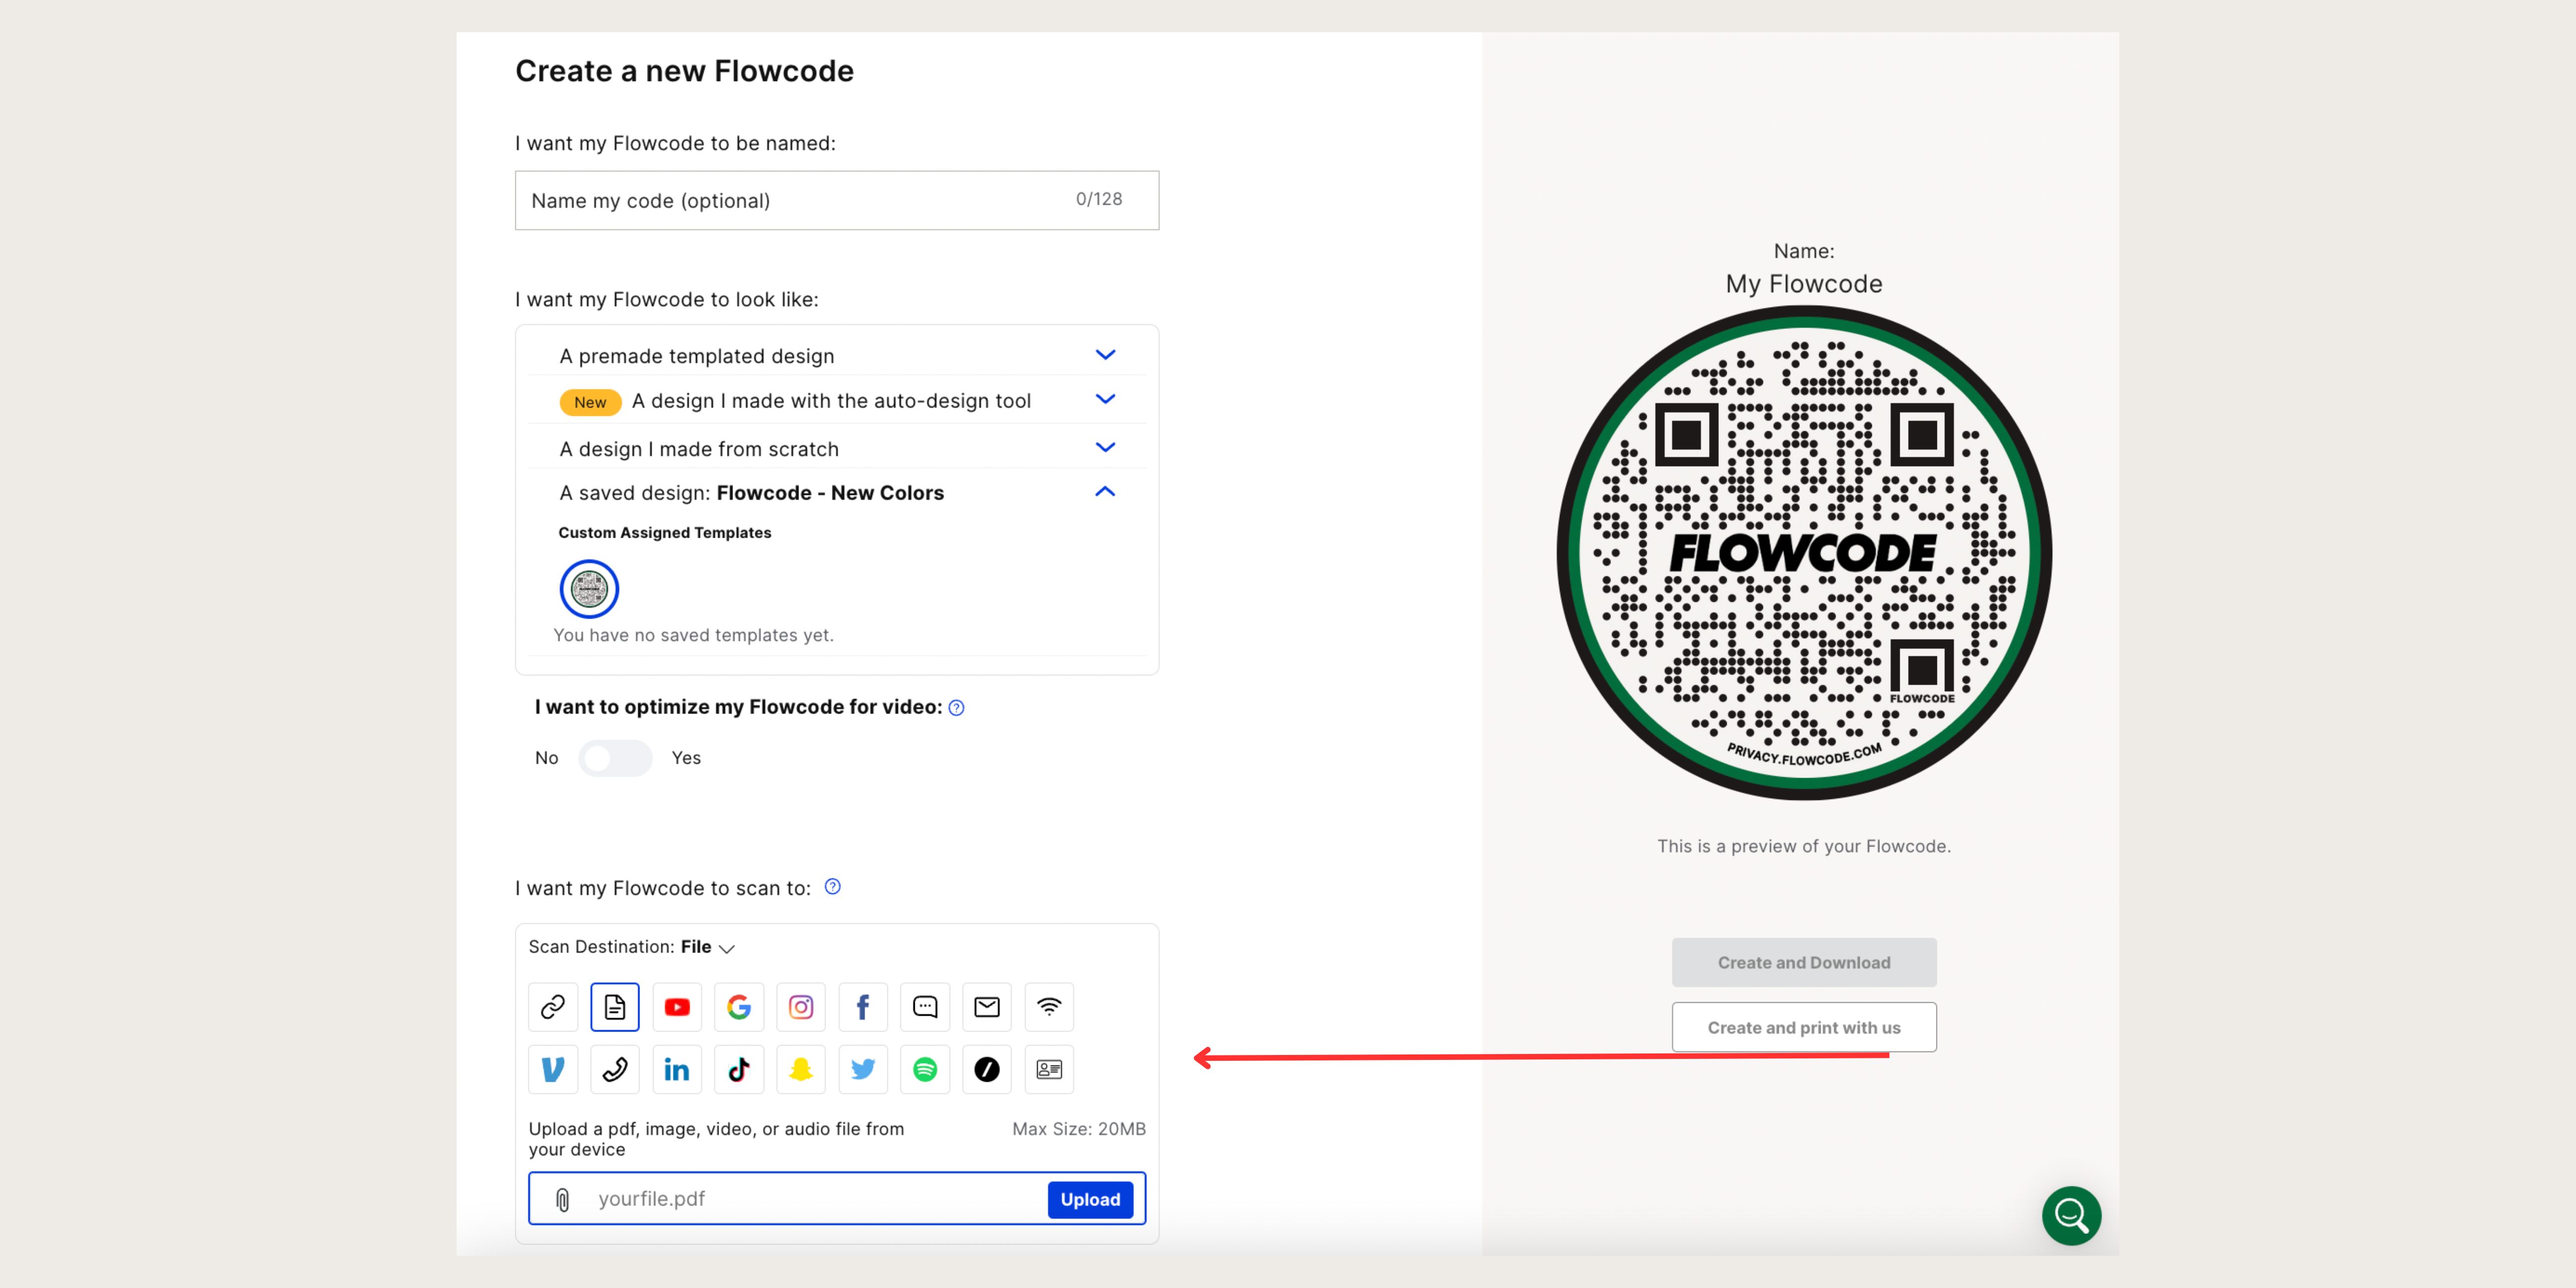This screenshot has height=1288, width=2576.
Task: Choose the Instagram scan destination icon
Action: [801, 1007]
